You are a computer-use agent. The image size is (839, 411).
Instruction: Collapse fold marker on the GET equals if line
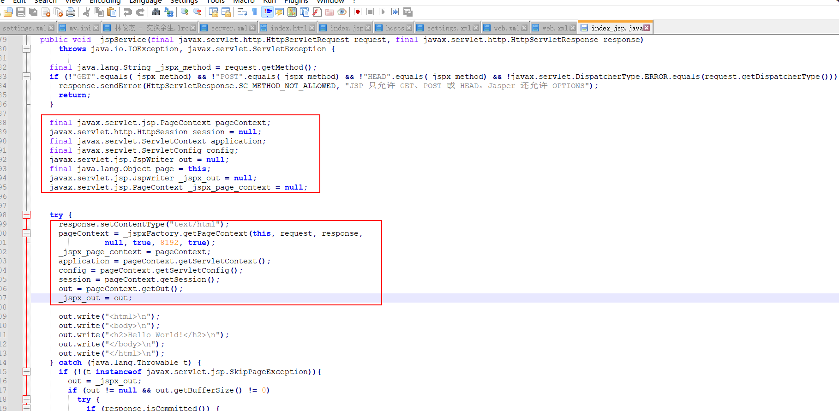point(26,77)
